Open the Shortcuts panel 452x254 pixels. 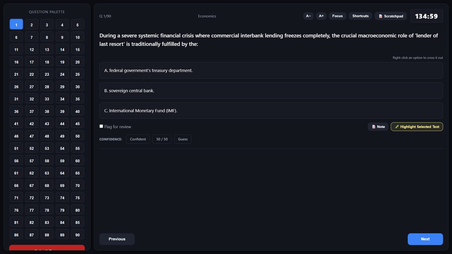(361, 16)
